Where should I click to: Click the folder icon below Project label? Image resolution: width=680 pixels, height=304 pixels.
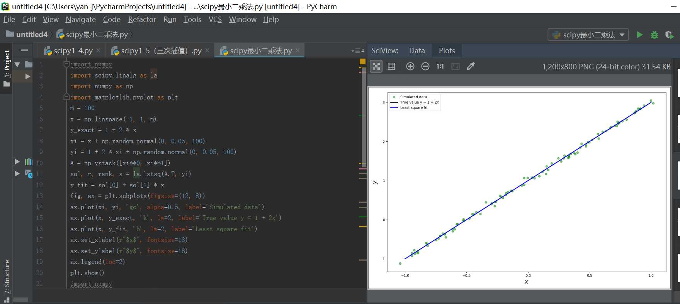(7, 83)
